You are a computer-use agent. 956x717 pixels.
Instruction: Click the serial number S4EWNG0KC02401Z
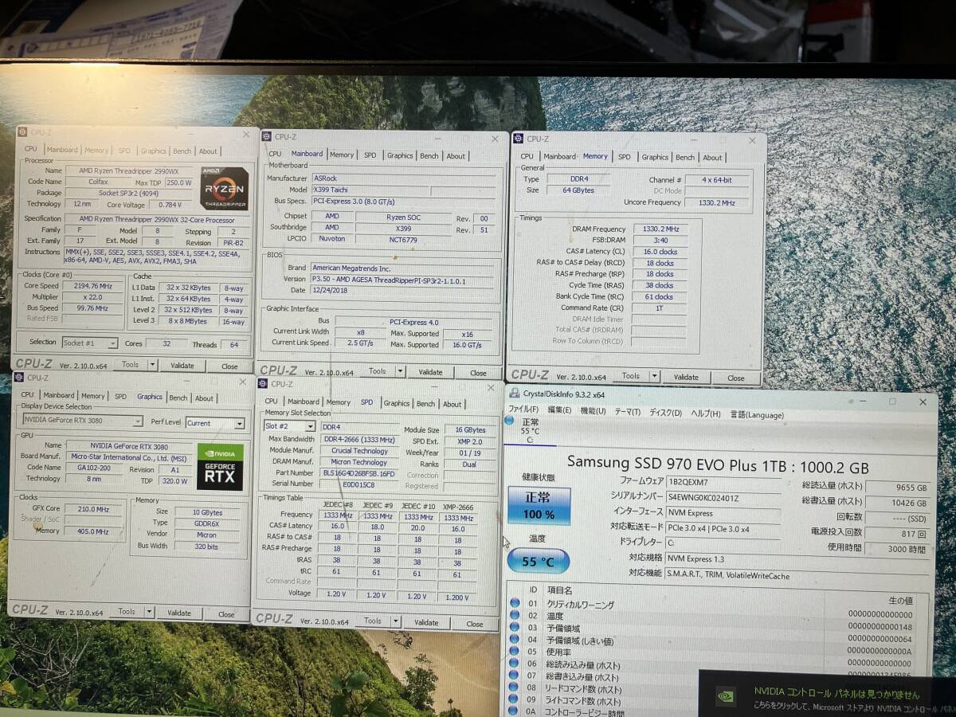coord(723,498)
